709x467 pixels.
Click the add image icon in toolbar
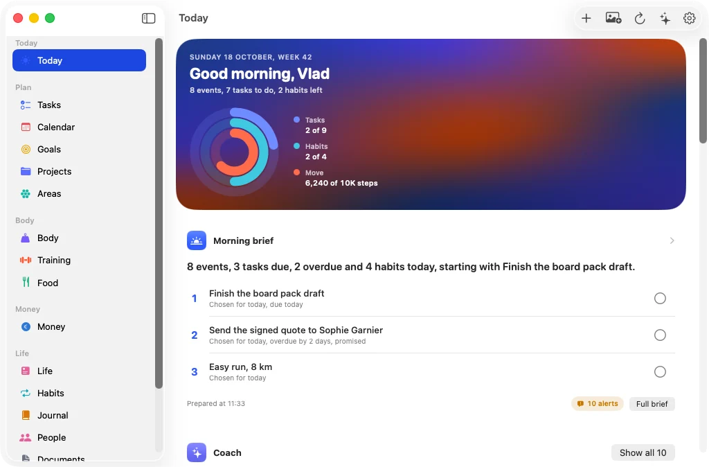(x=613, y=18)
